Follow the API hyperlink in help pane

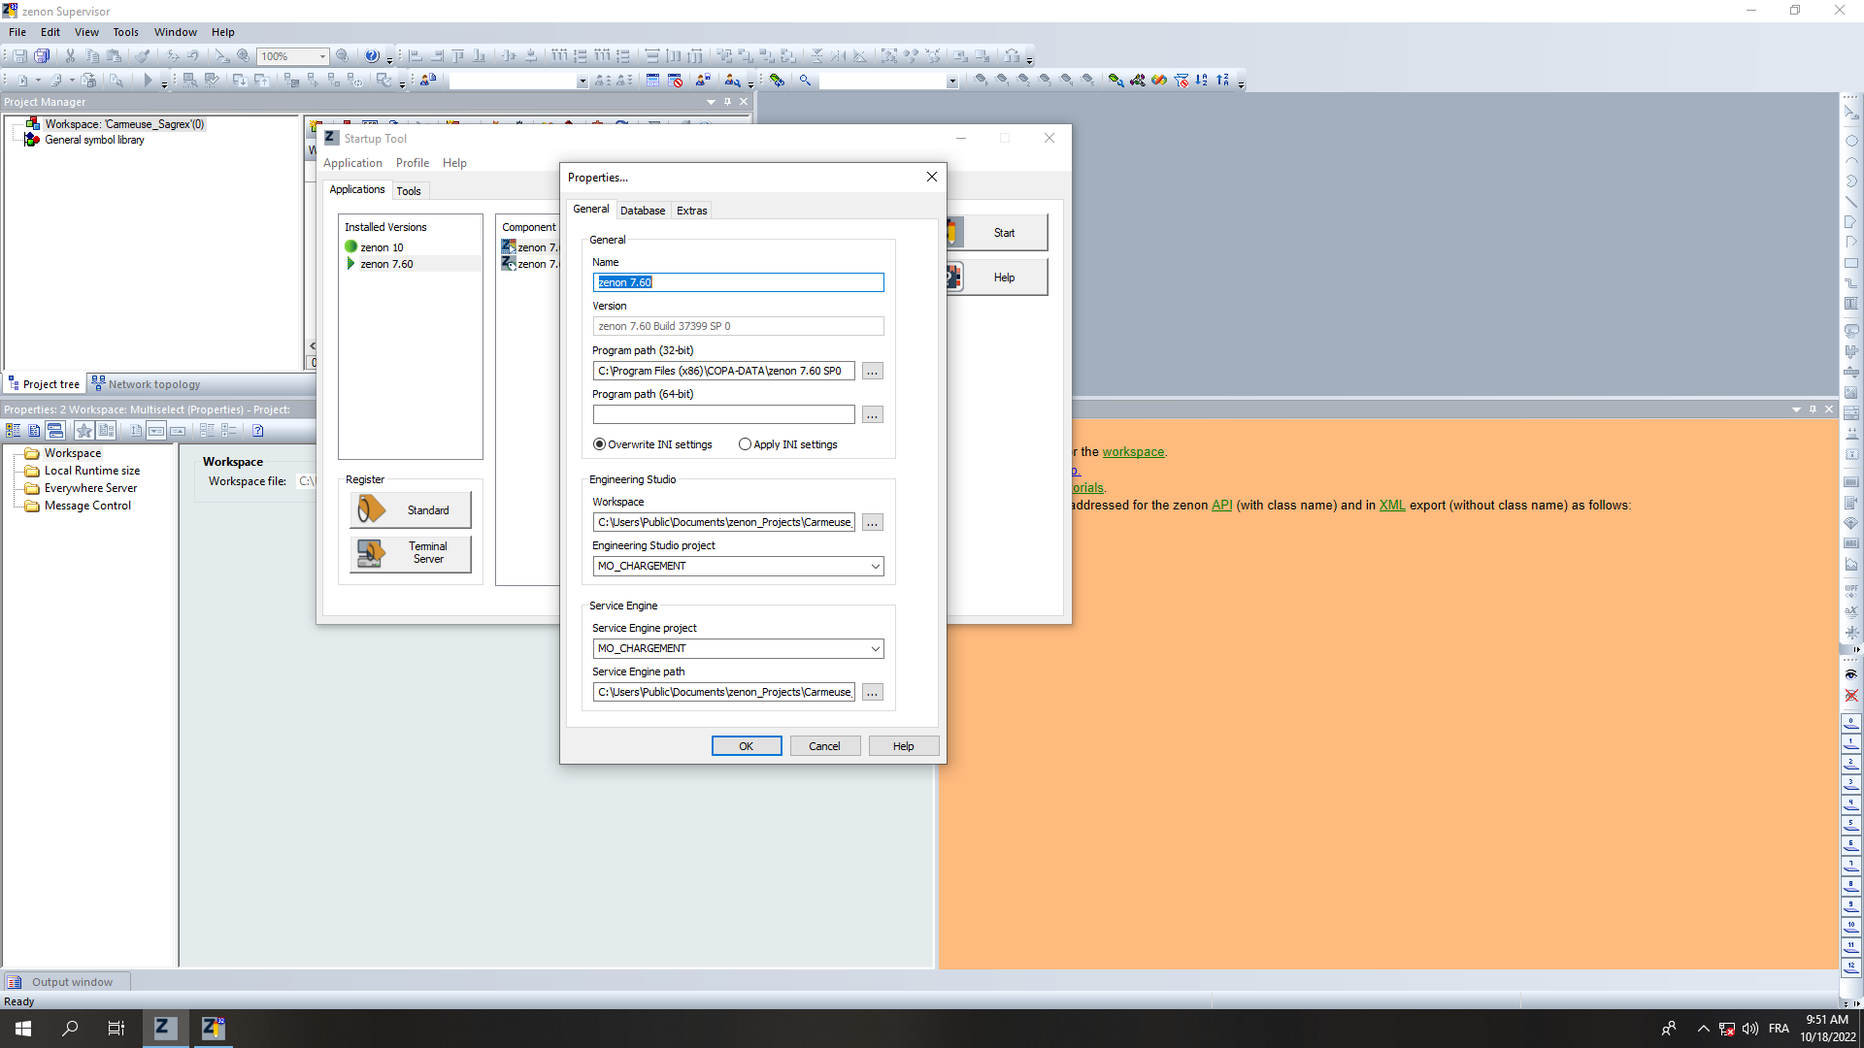[x=1221, y=506]
